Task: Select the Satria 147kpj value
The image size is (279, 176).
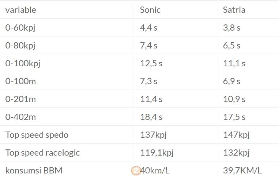Action: pos(236,135)
